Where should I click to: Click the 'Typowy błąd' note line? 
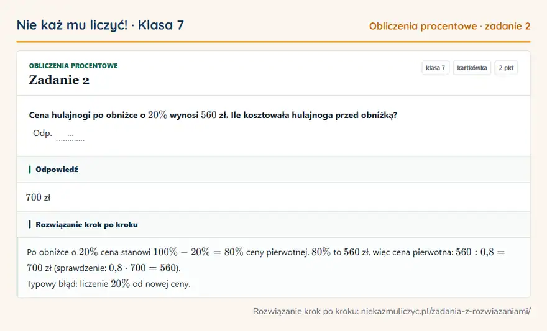pos(109,284)
